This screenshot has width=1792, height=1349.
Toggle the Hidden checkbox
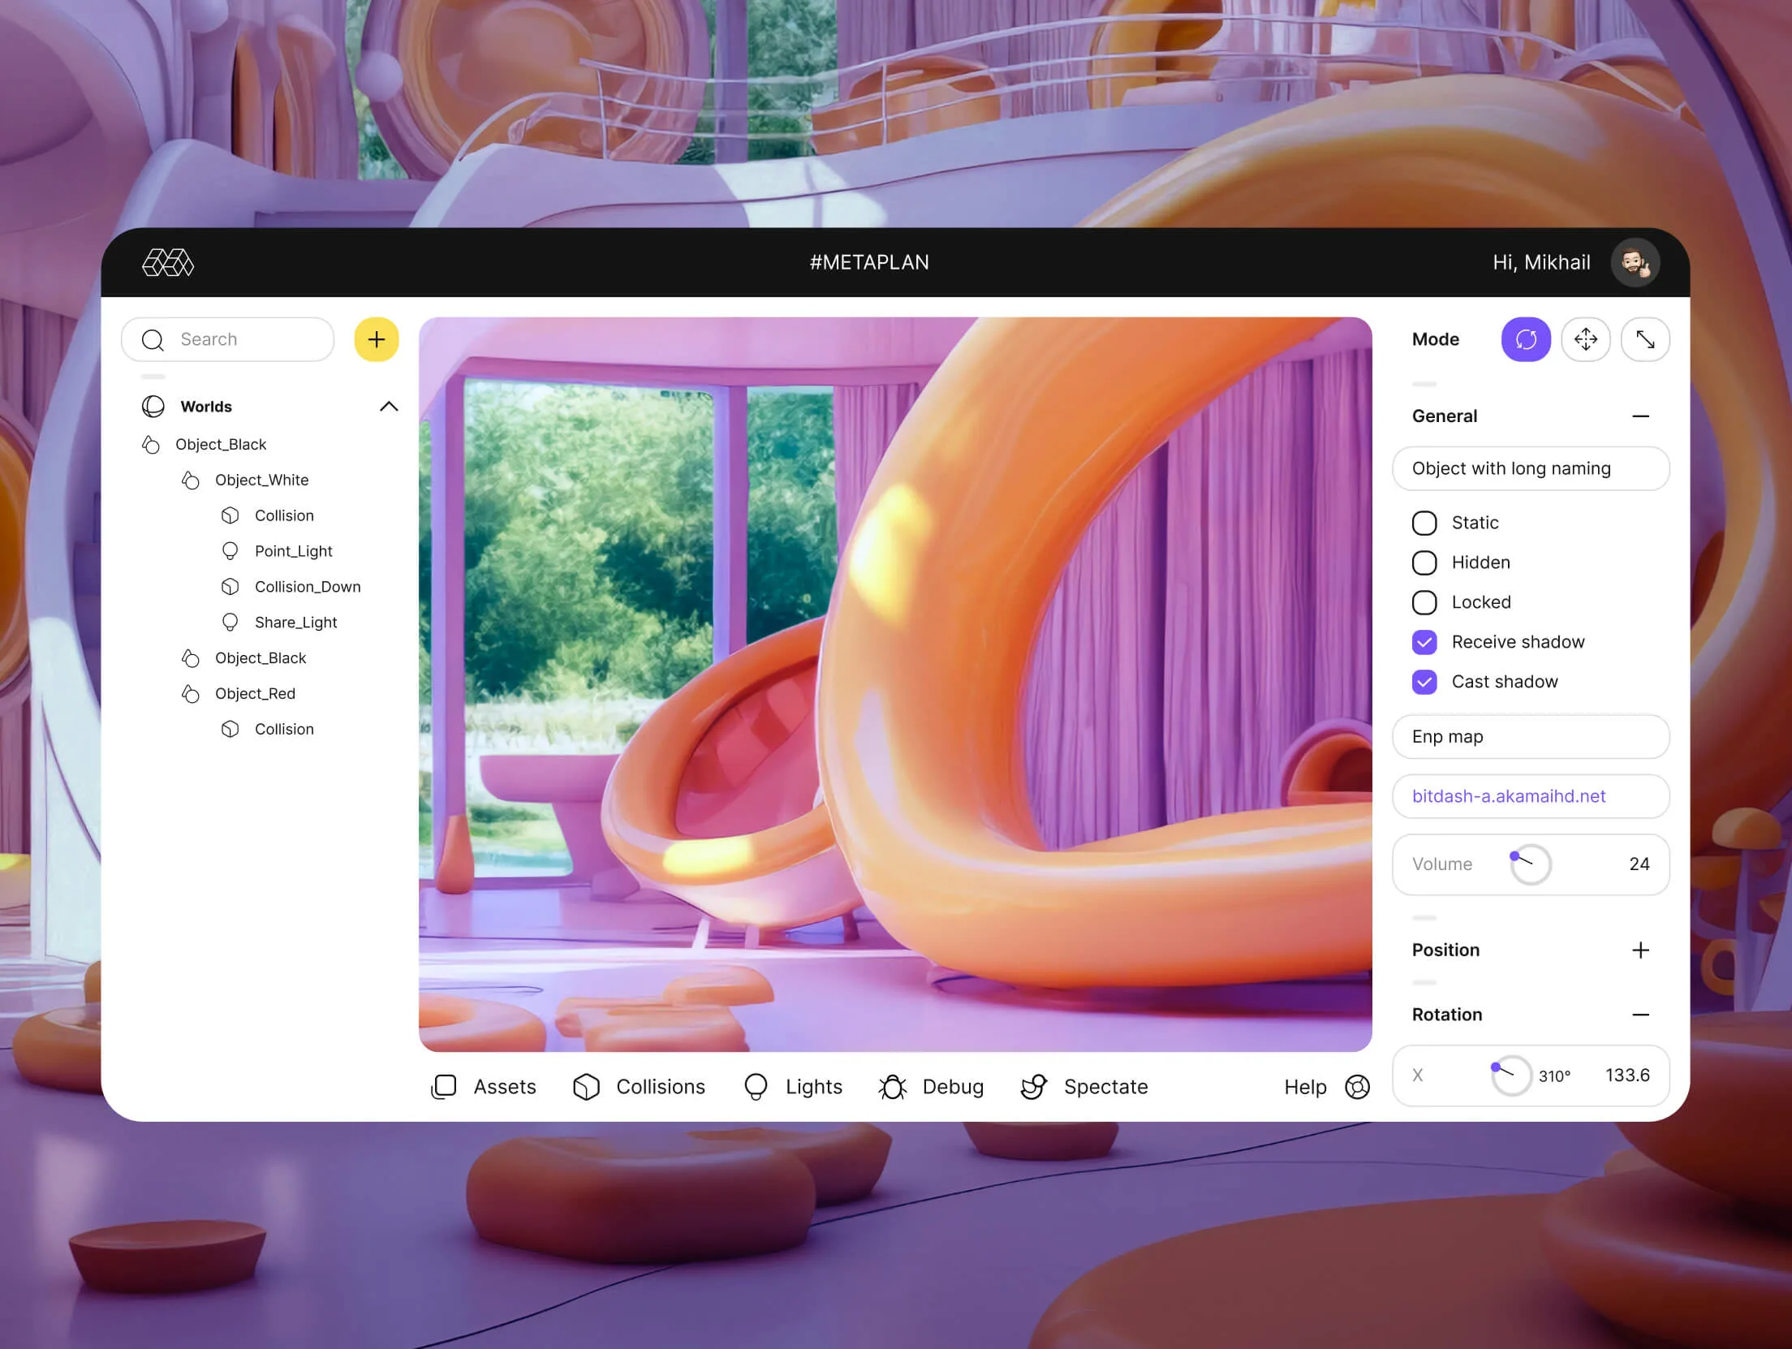[1424, 562]
